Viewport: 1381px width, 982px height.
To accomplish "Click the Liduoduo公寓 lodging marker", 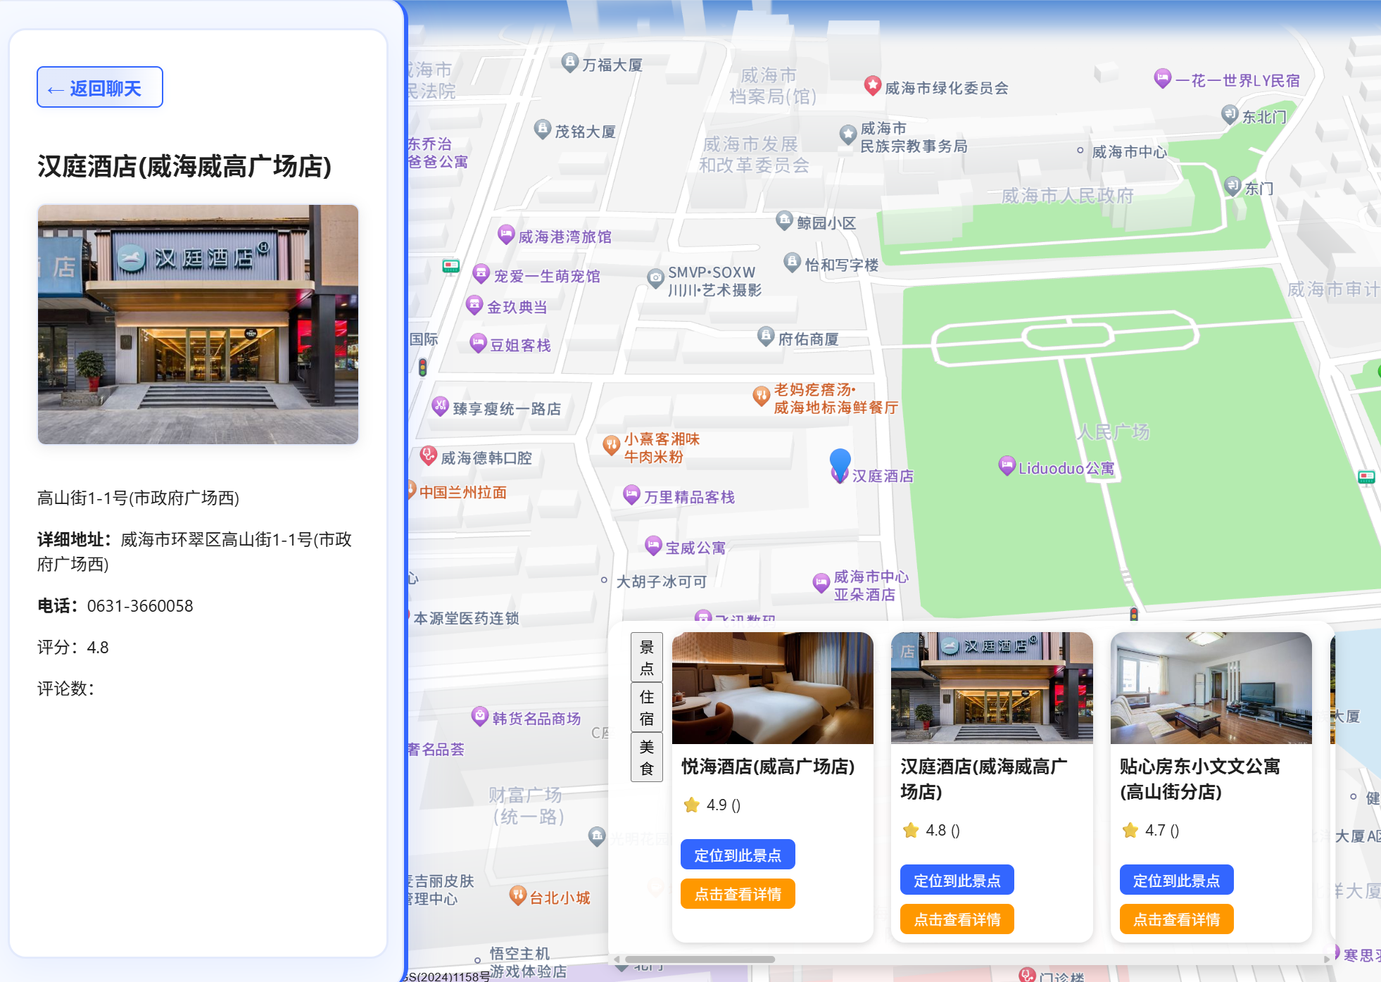I will [x=1007, y=465].
